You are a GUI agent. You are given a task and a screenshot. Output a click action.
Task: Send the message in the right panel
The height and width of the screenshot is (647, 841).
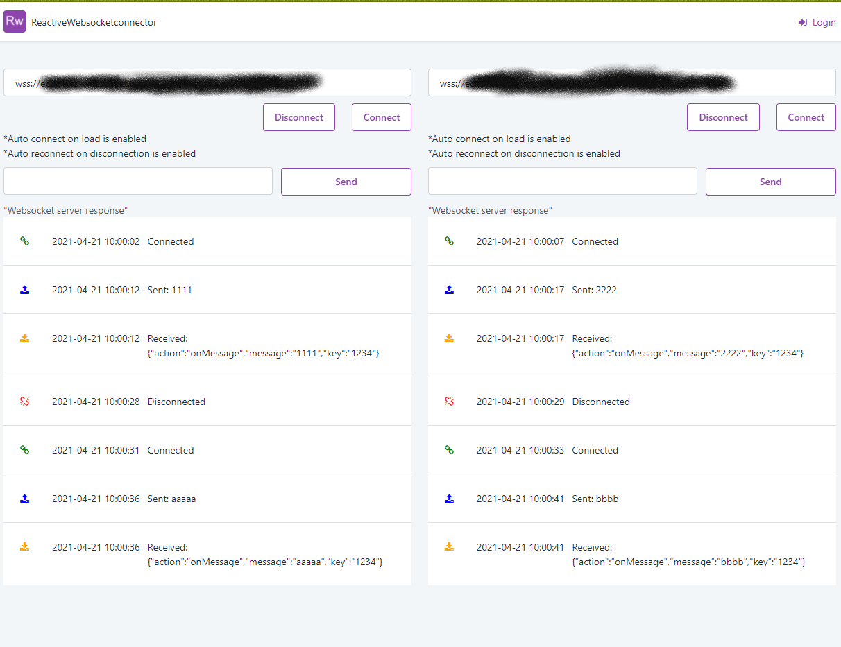[x=771, y=182]
